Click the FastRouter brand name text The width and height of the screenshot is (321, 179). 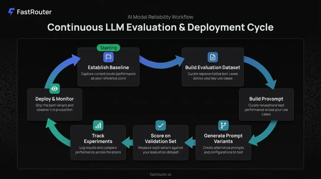[34, 12]
